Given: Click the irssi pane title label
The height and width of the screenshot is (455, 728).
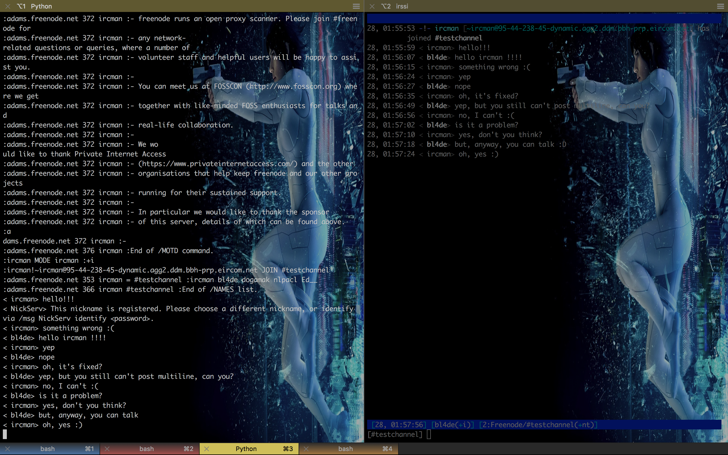Looking at the screenshot, I should coord(402,6).
